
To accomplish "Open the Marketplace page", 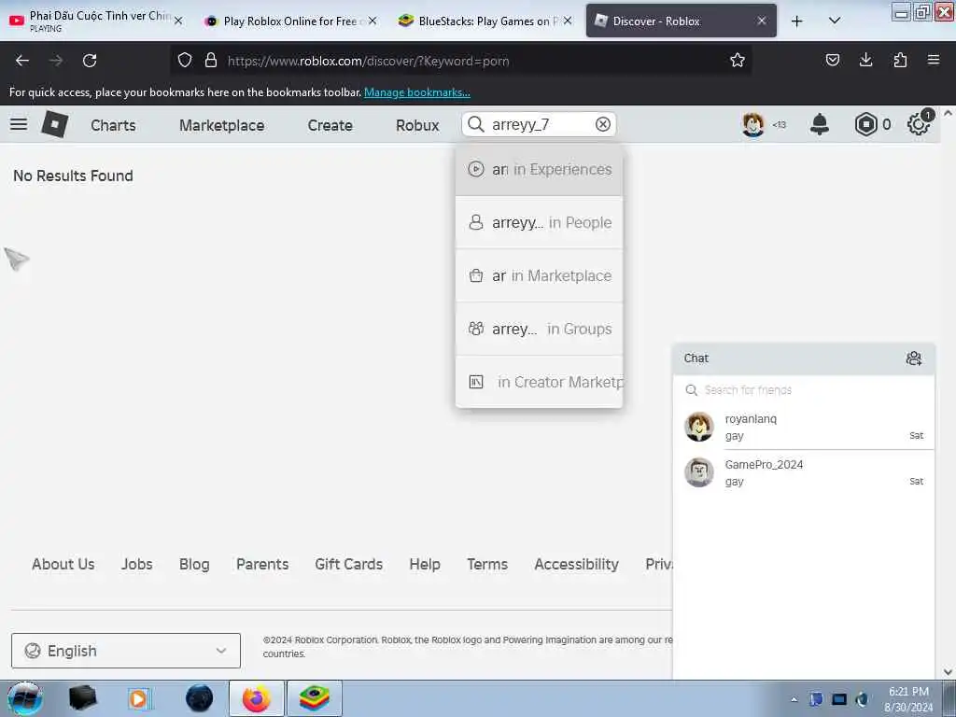I will 222,125.
